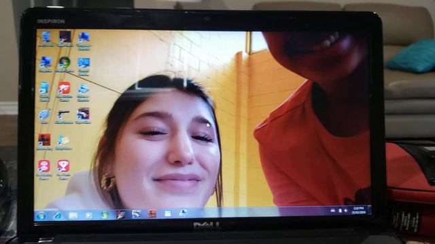Open the Windows Start menu orb
Image resolution: width=435 pixels, height=244 pixels.
coord(41,216)
